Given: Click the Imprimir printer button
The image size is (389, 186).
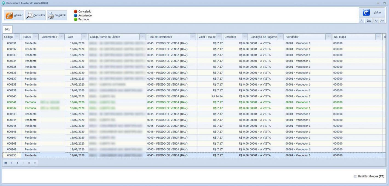Looking at the screenshot, I should 57,15.
